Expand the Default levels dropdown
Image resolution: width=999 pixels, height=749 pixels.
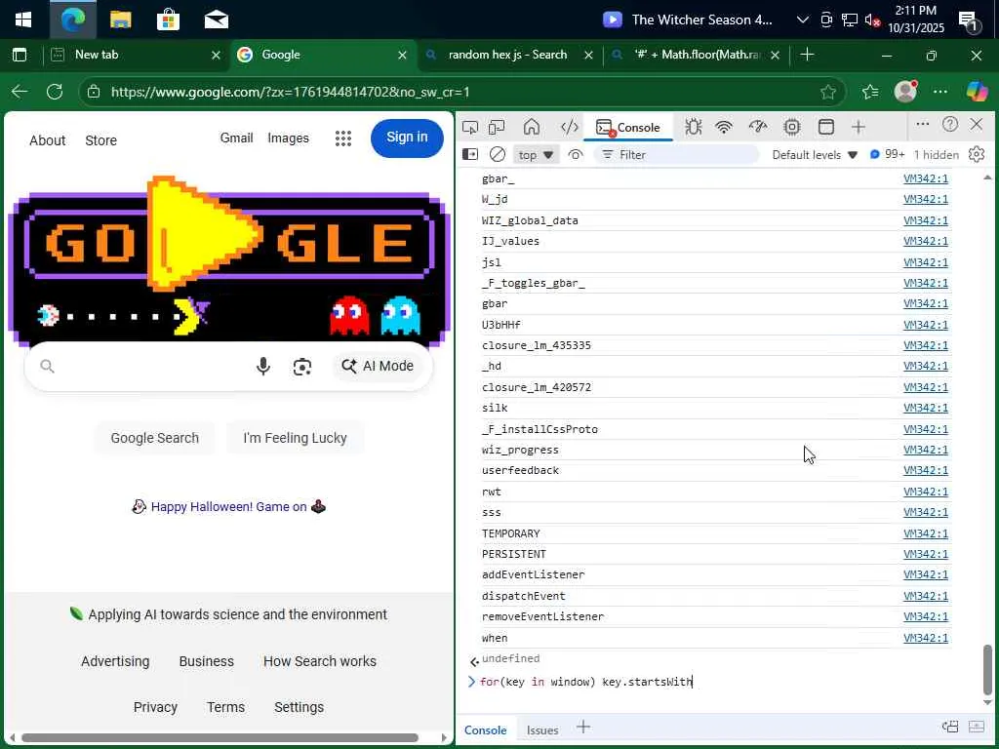coord(815,155)
